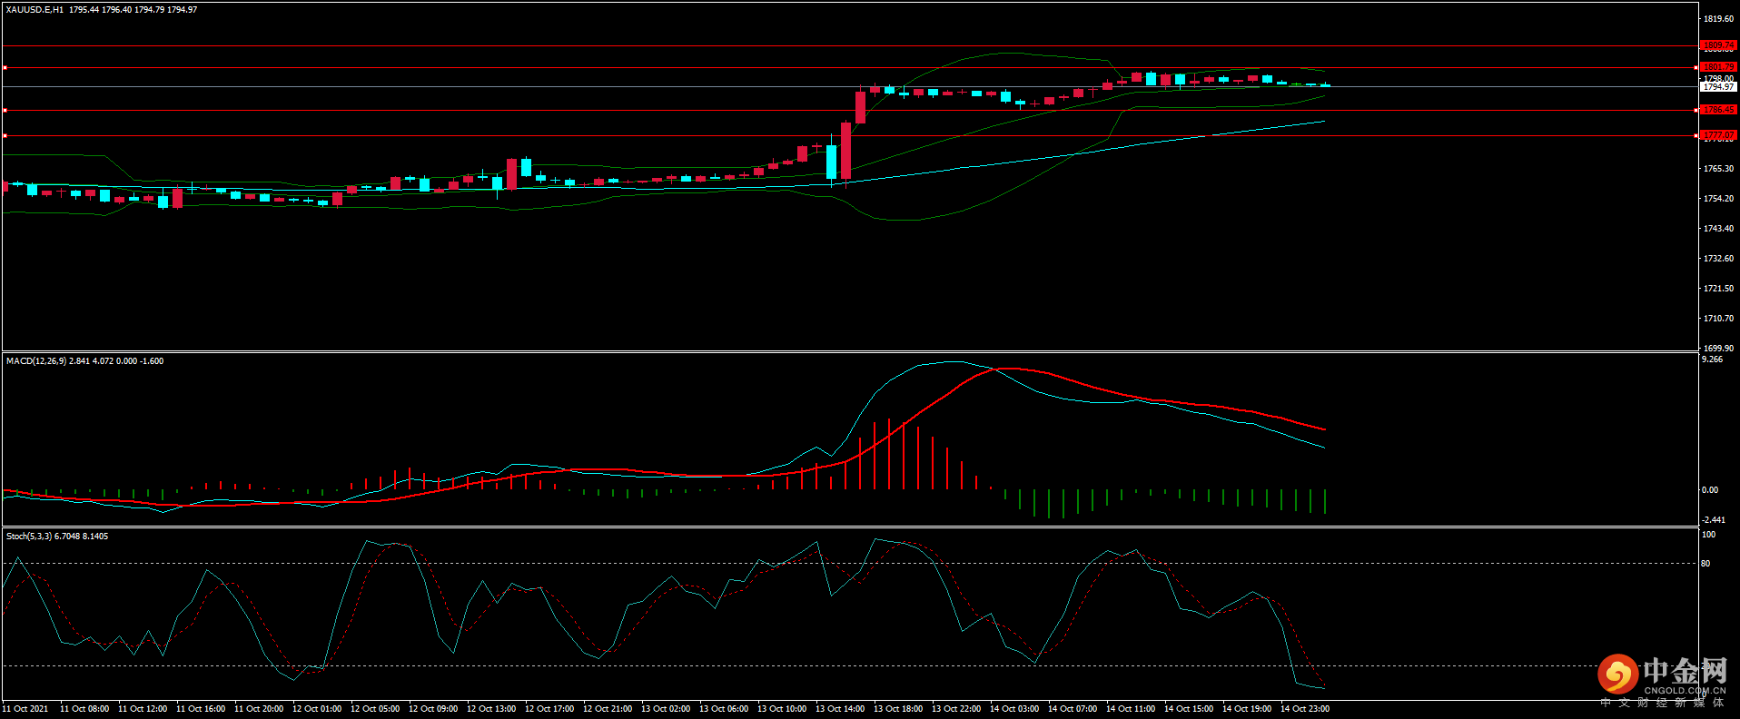The image size is (1740, 719).
Task: Click the 1786.45 red price tag
Action: (1718, 110)
